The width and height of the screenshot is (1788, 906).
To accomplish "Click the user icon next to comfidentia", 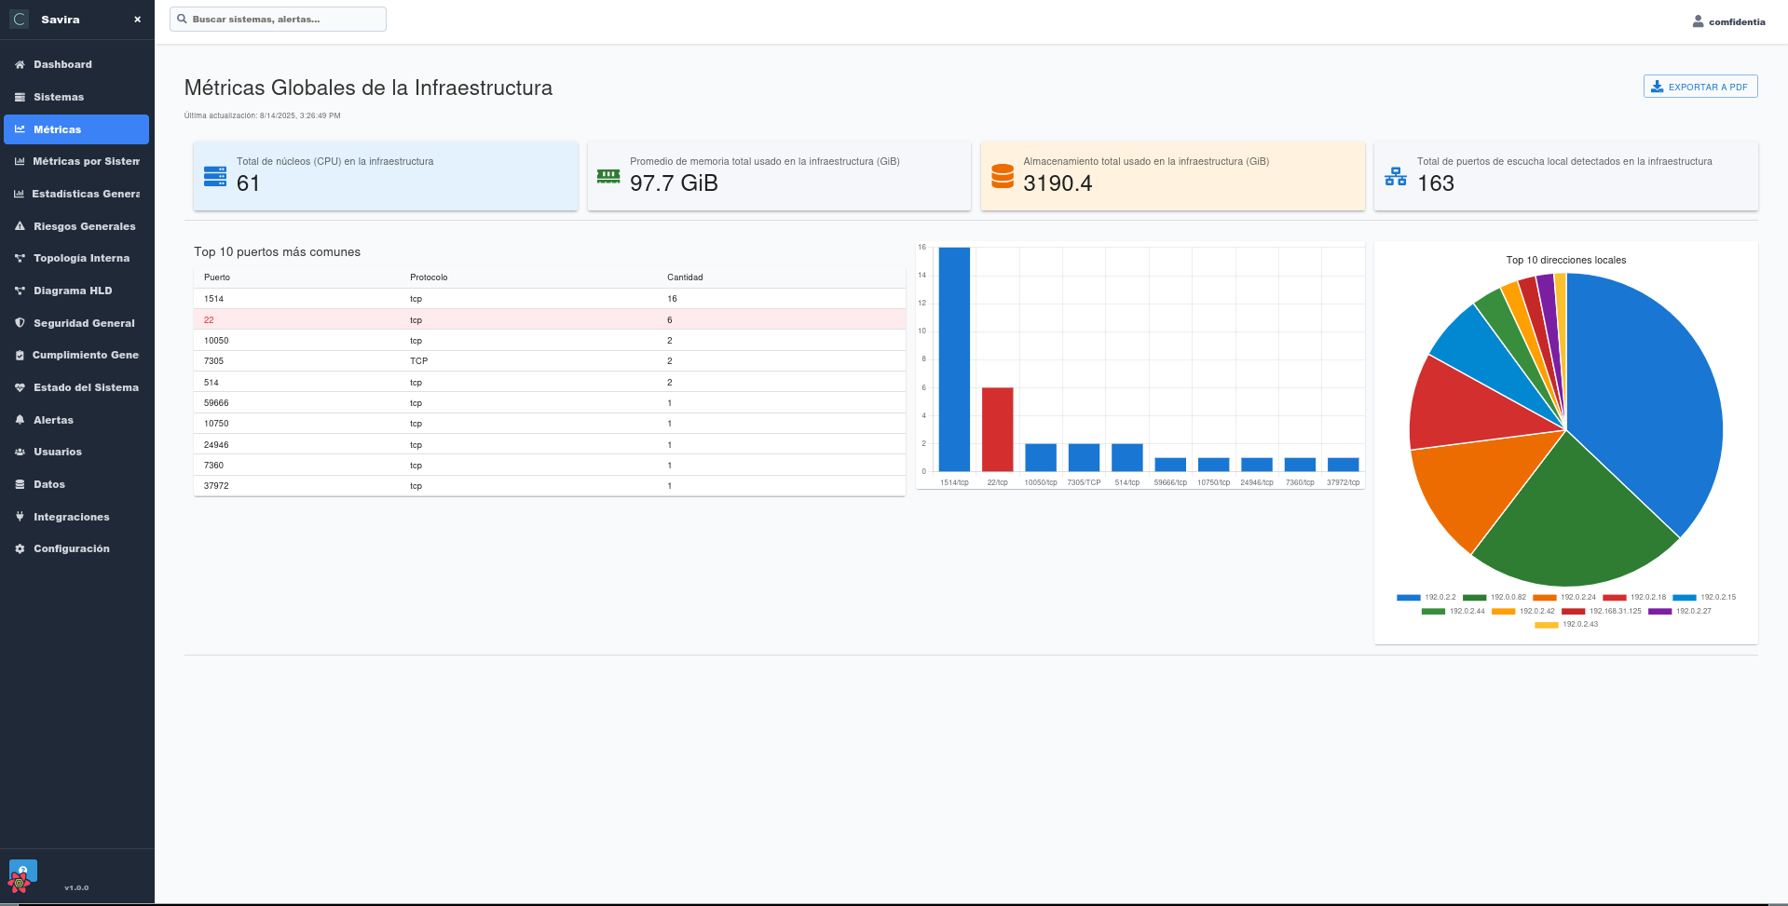I will [1697, 21].
